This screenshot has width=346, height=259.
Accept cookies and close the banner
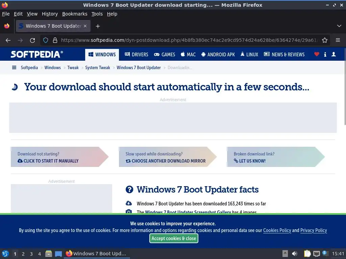pyautogui.click(x=174, y=238)
